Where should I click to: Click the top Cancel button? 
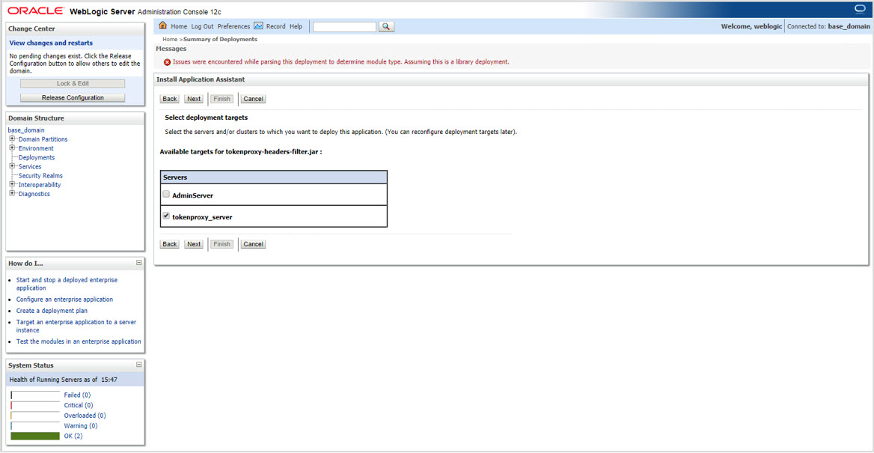pos(253,99)
